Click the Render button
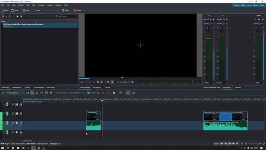266x150 pixels. pos(78,10)
